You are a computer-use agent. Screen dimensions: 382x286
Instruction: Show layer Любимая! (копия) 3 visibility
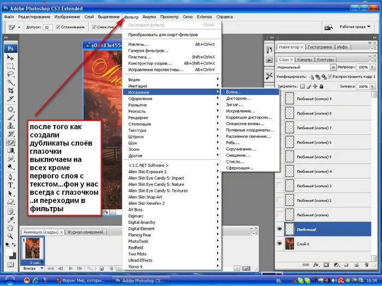coord(279,186)
